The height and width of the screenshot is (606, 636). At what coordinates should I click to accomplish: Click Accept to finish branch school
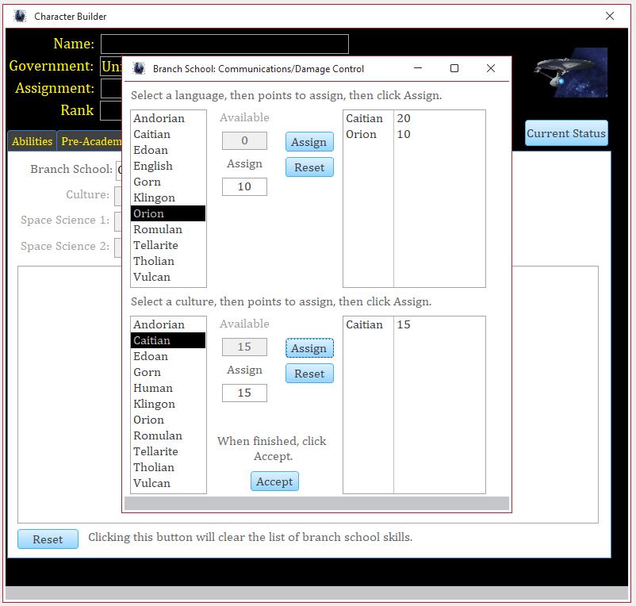pos(274,481)
